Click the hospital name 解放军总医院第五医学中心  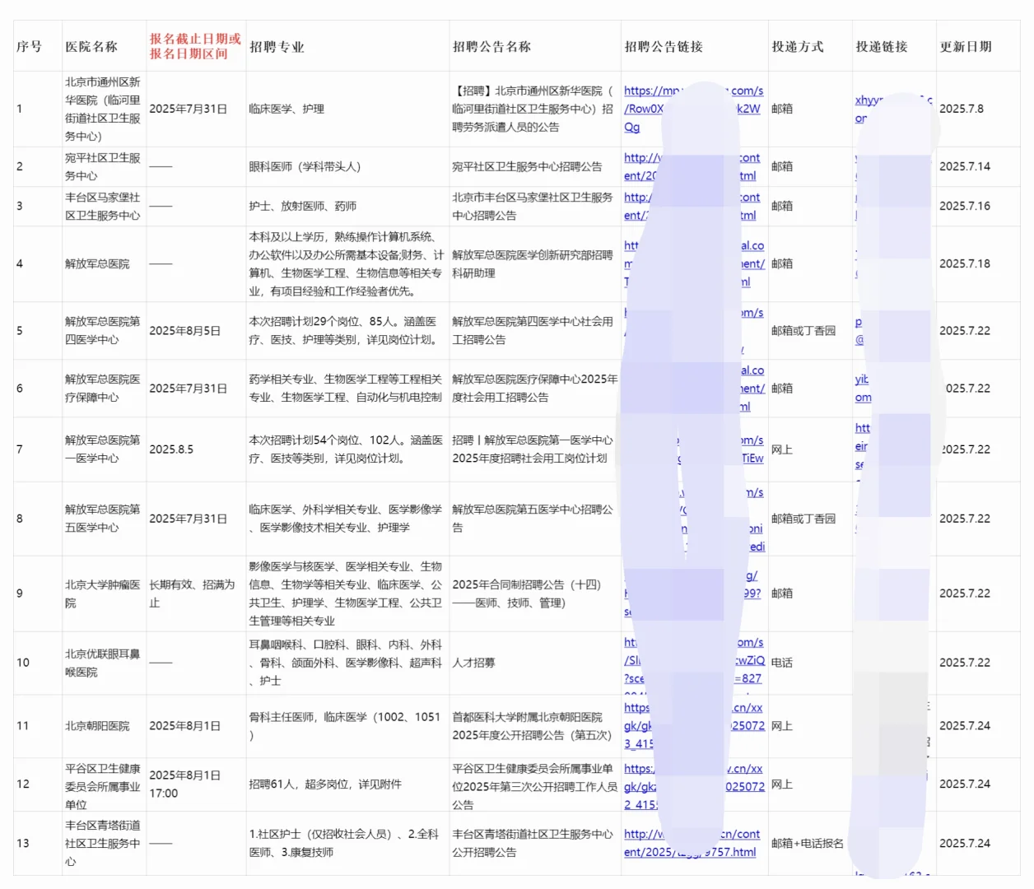(x=103, y=518)
